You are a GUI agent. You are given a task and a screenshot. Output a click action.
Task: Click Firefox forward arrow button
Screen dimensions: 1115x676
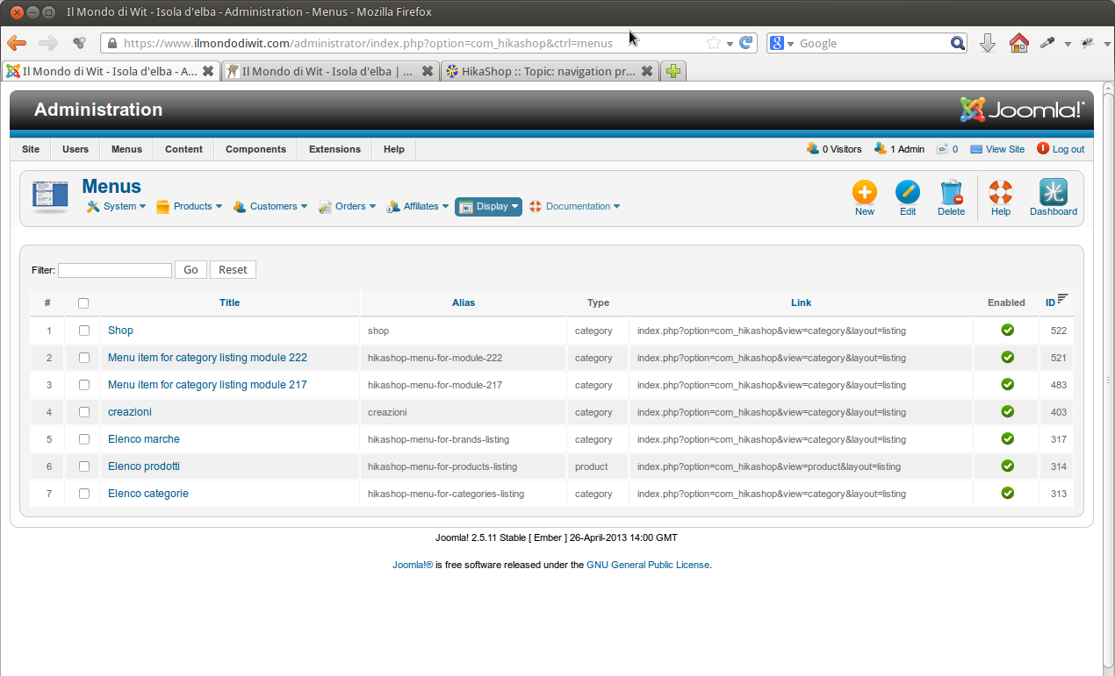[47, 43]
